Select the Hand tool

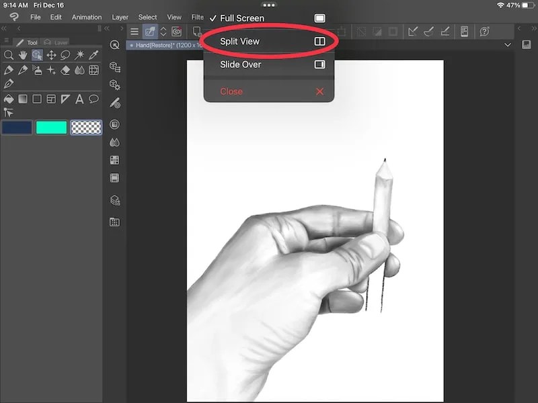tap(23, 54)
